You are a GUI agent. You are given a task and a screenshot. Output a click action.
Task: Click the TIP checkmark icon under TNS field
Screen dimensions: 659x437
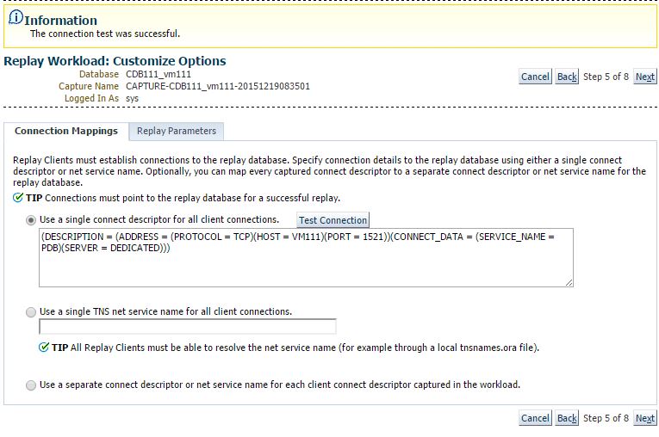click(x=44, y=348)
